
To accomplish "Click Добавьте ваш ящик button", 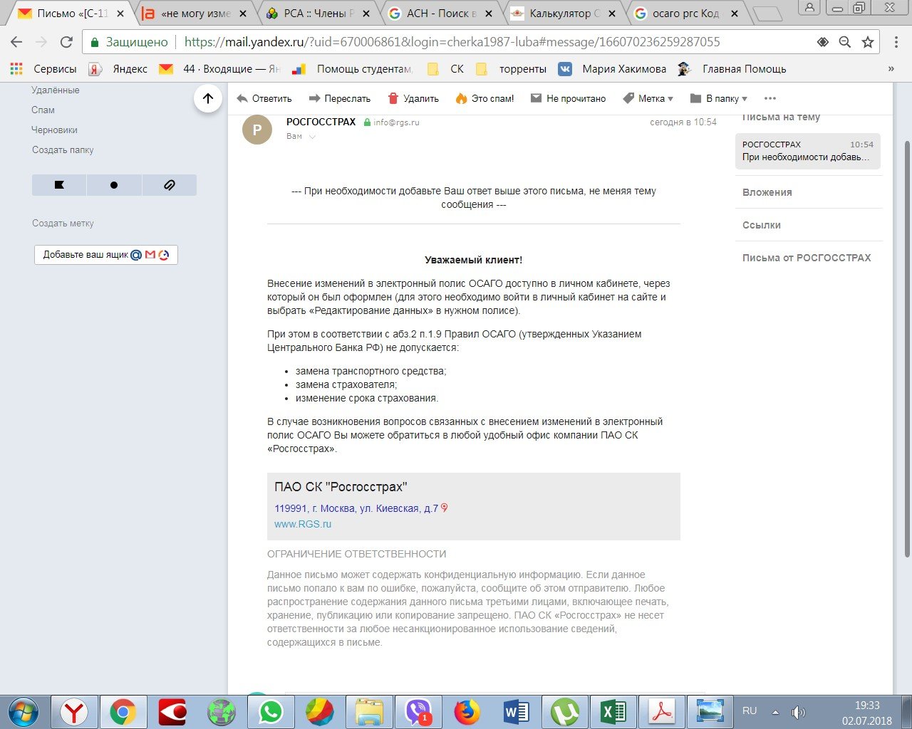I will tap(106, 255).
